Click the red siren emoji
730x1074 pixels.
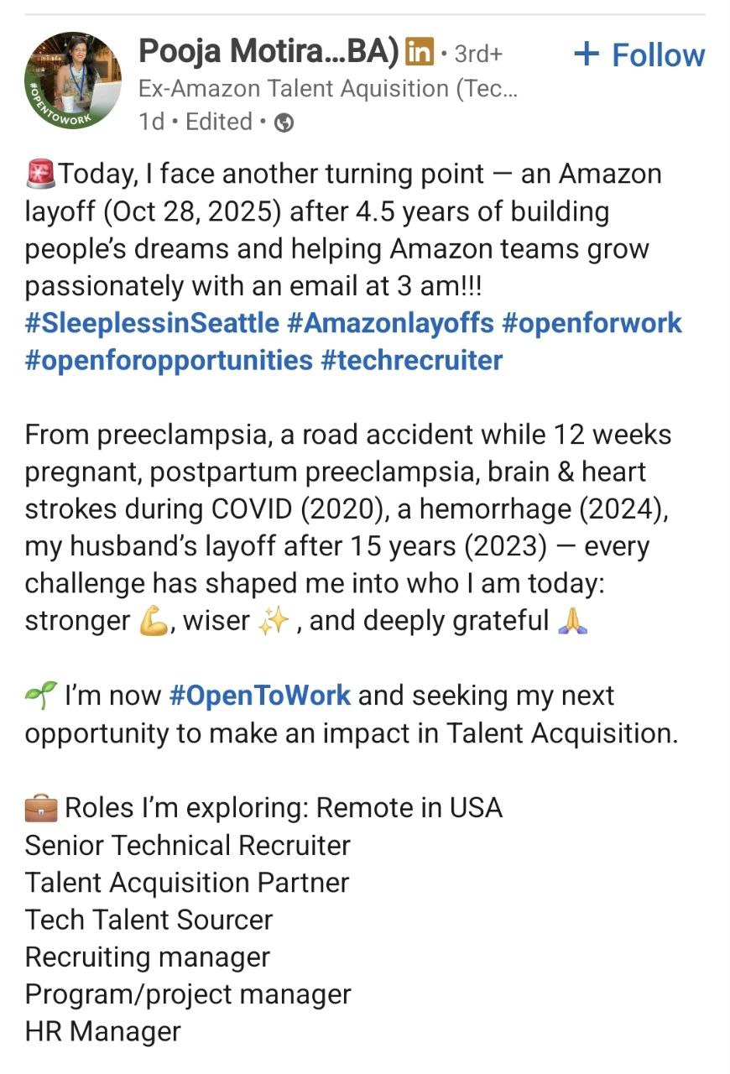coord(40,175)
